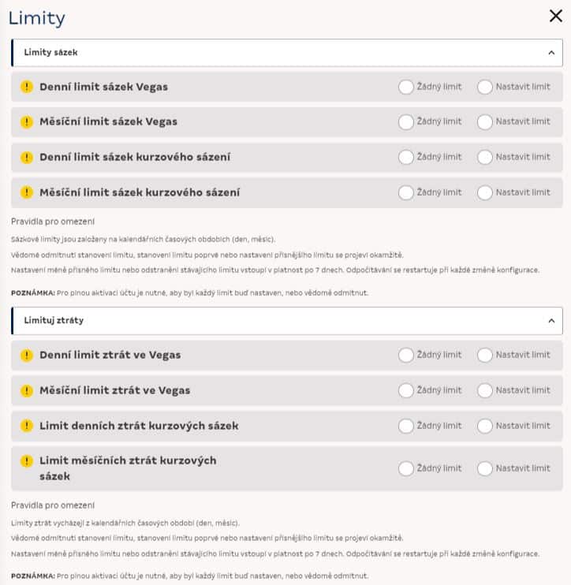Click warning icon for Měsíční limit sázek kurzového sázení
Screen dimensions: 571x585
point(27,192)
